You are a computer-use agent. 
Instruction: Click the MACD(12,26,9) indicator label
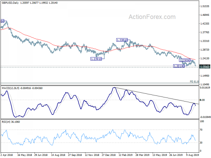tap(11, 88)
